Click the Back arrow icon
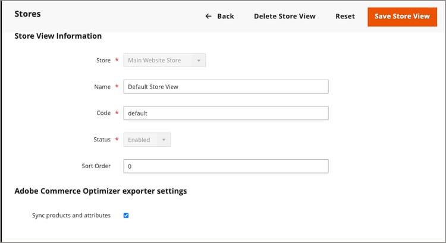This screenshot has height=243, width=446. click(208, 16)
